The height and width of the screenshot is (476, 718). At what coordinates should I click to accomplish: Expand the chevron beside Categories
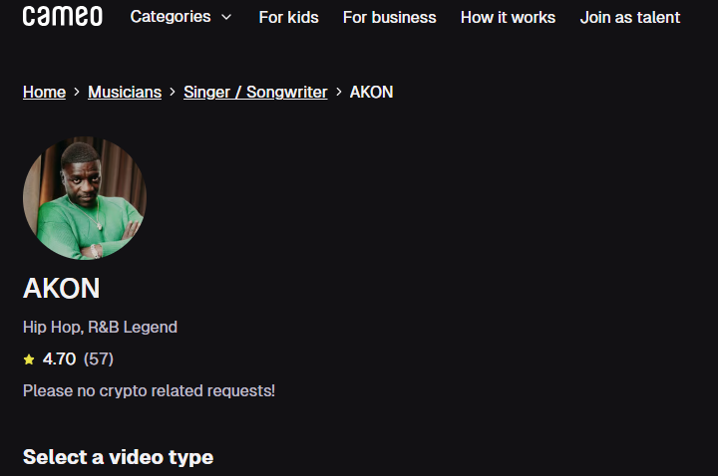coord(226,17)
